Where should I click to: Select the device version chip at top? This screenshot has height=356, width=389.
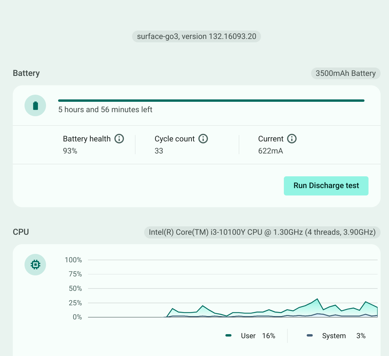tap(197, 37)
